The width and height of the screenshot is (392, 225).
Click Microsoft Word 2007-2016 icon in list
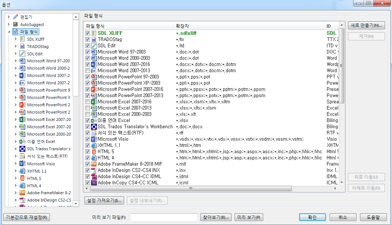click(94, 64)
